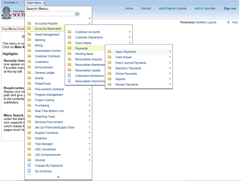Screen dimensions: 241x181
Task: Click the Help question mark icon
Action: point(229,23)
